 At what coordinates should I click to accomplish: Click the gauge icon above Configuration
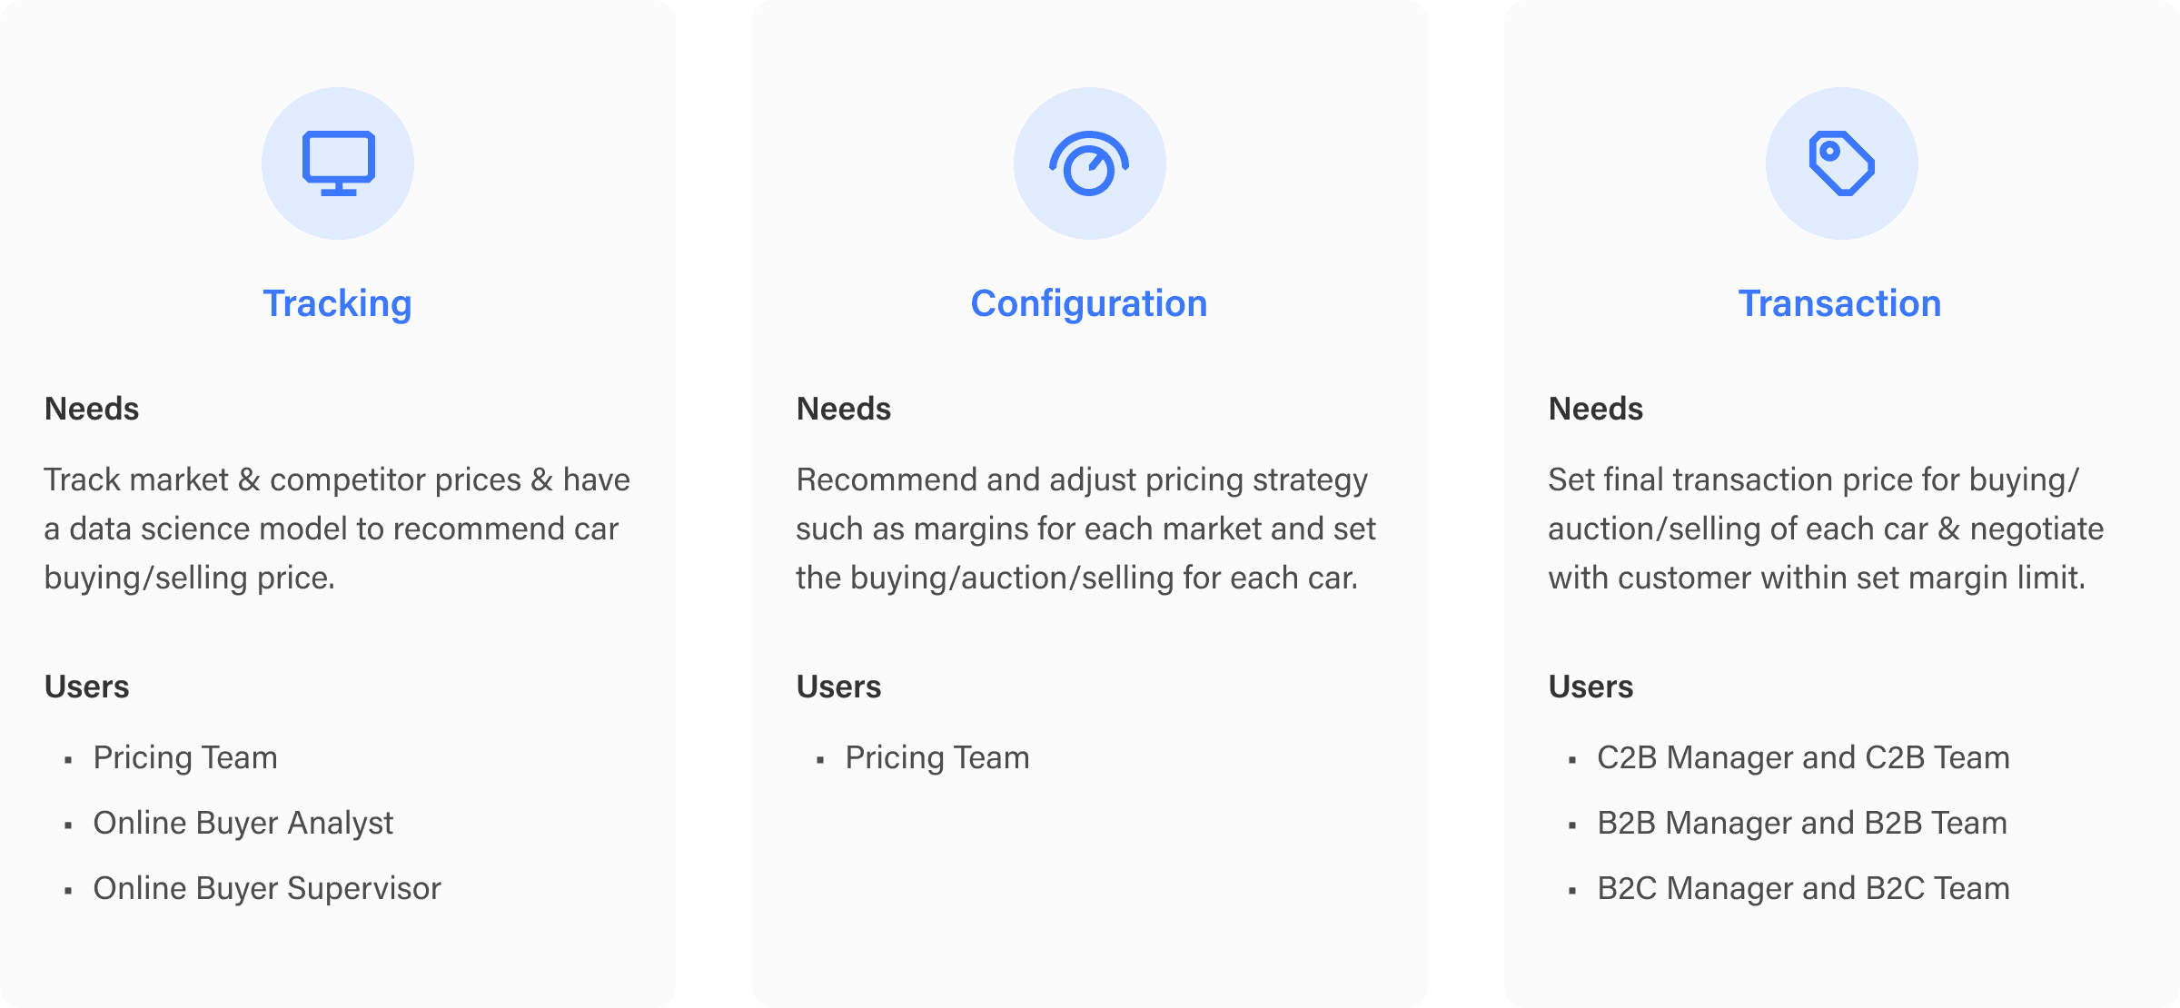coord(1089,163)
